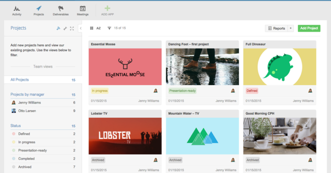The image size is (331, 173).
Task: Click Archived badge on Mountain Water – TV
Action: point(175,160)
